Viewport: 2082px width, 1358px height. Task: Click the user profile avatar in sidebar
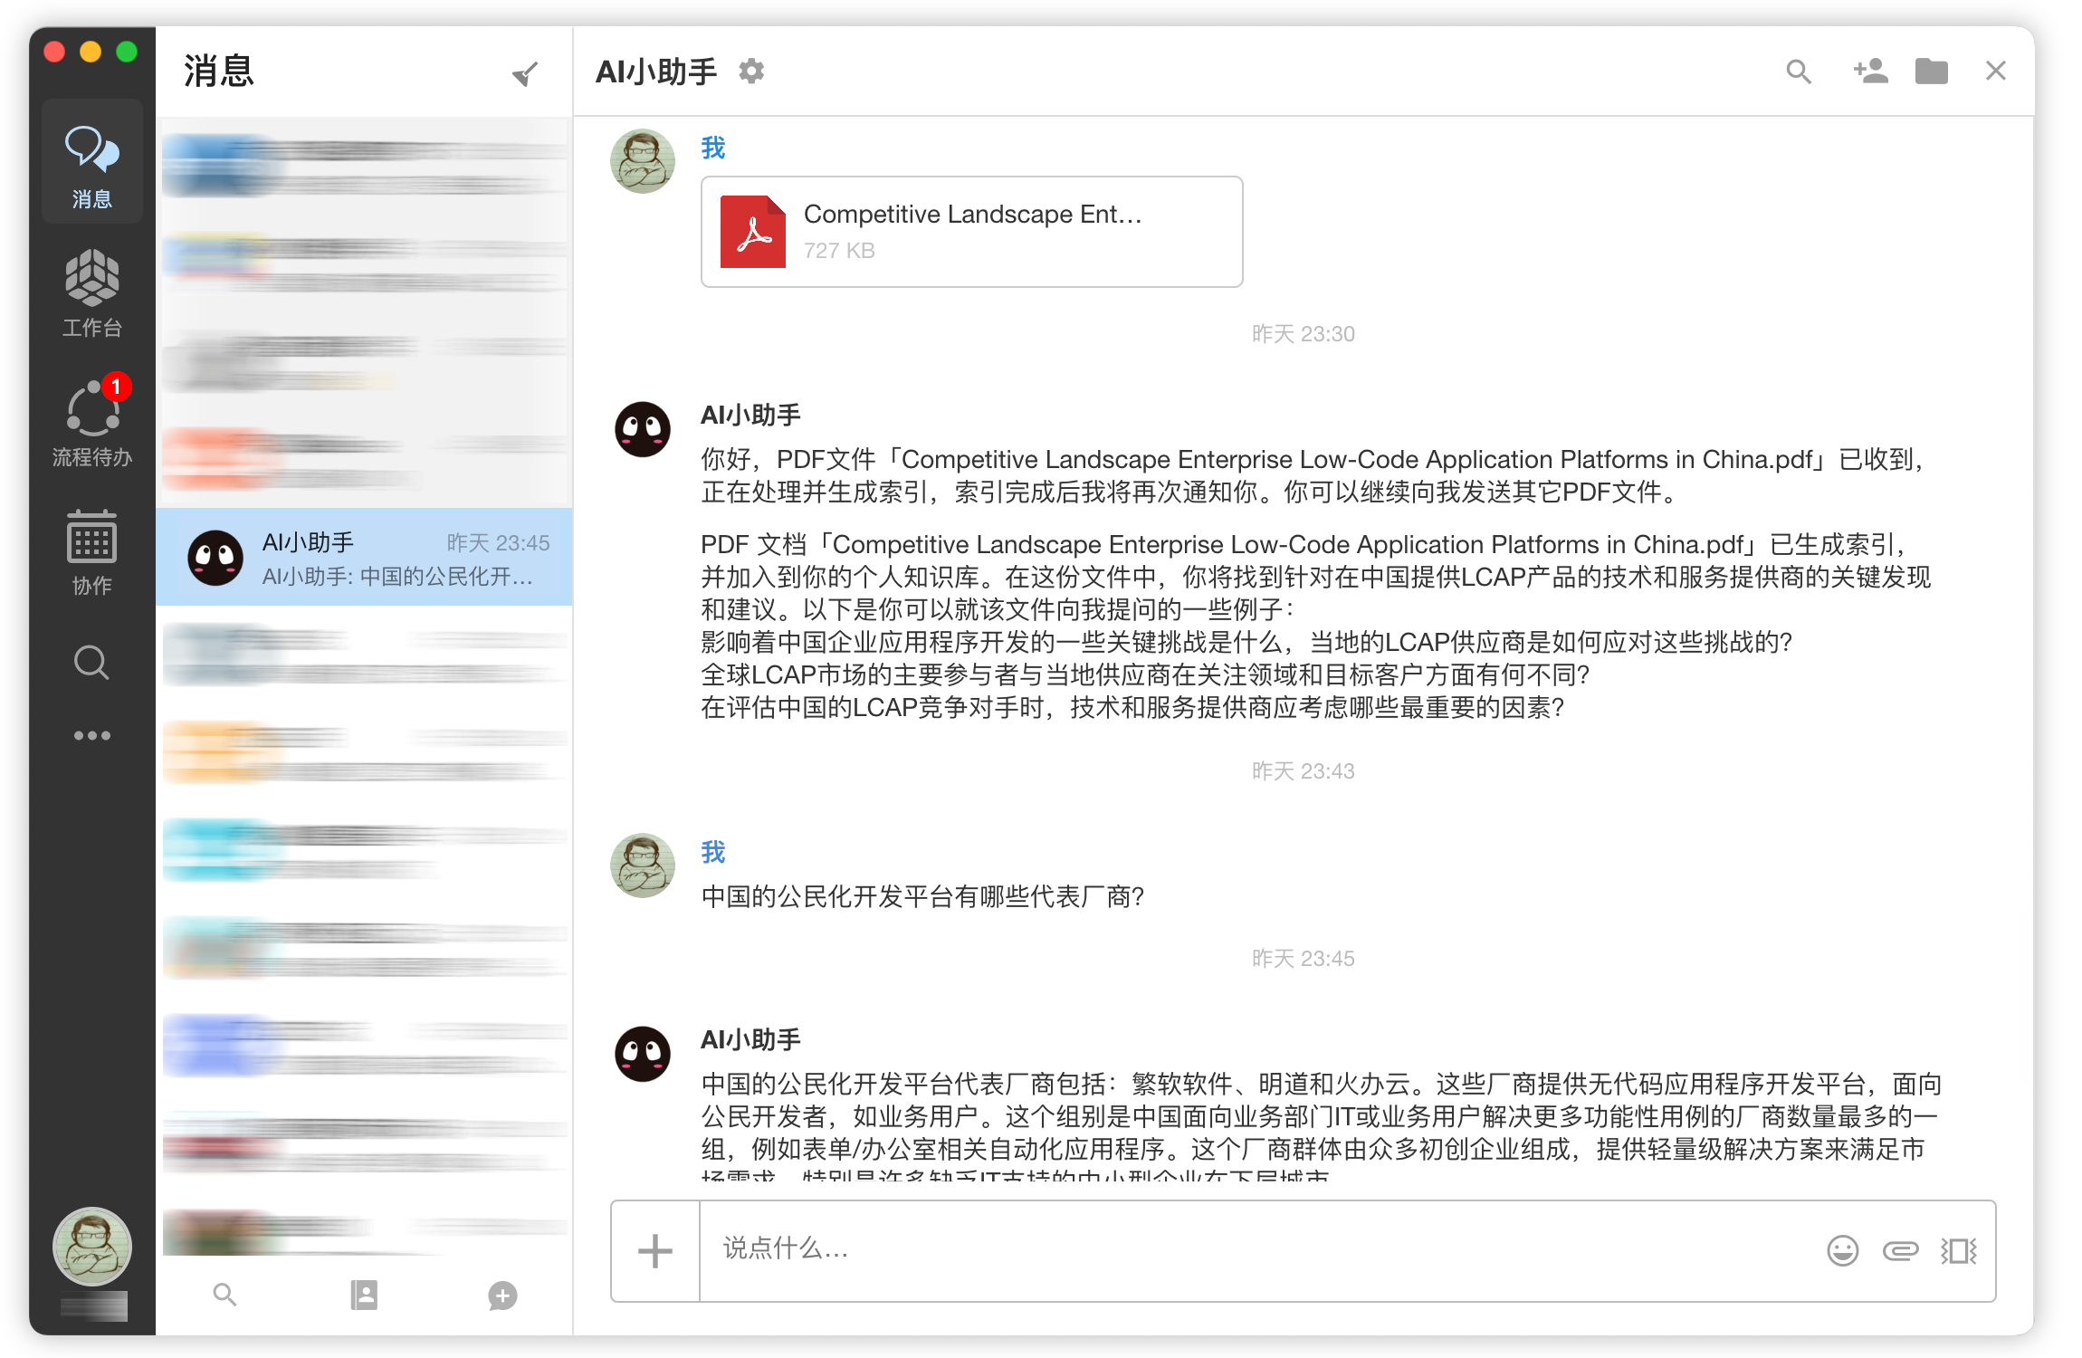point(91,1246)
